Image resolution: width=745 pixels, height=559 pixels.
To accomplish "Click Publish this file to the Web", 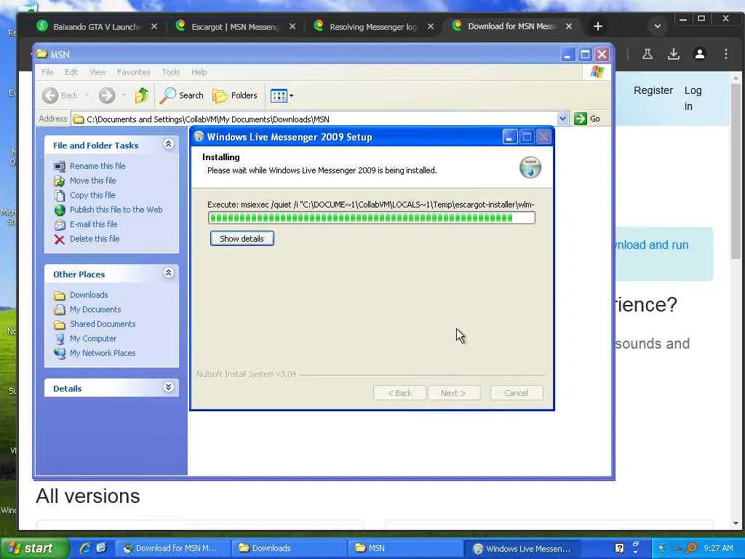I will [x=116, y=210].
